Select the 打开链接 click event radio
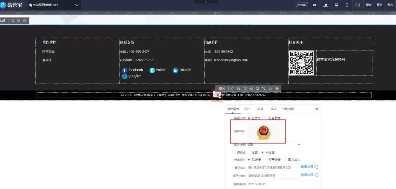The height and width of the screenshot is (189, 396). (266, 160)
